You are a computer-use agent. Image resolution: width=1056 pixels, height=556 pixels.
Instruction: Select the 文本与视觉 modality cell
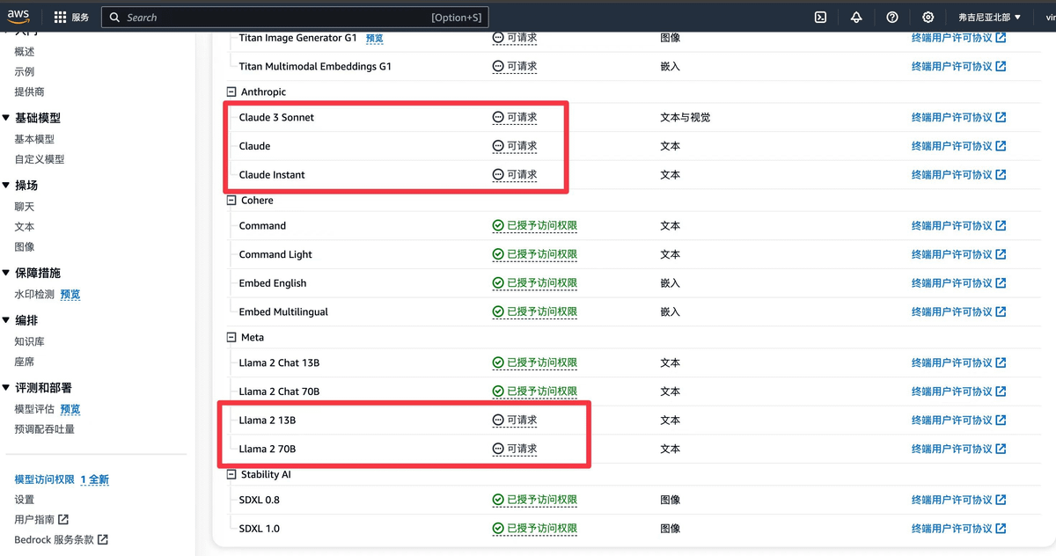point(686,118)
